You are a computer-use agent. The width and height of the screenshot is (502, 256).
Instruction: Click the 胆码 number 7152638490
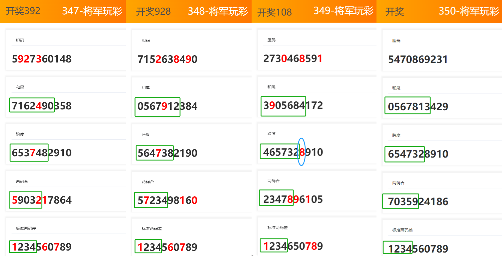pyautogui.click(x=168, y=59)
